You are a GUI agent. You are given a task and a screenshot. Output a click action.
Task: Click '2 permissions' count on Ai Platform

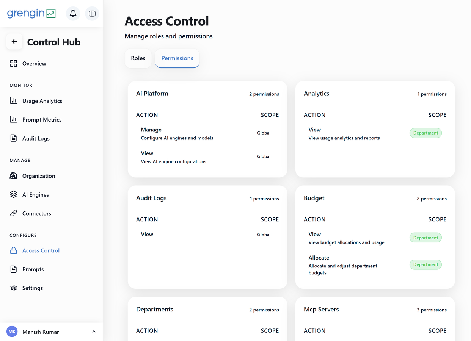click(x=264, y=94)
